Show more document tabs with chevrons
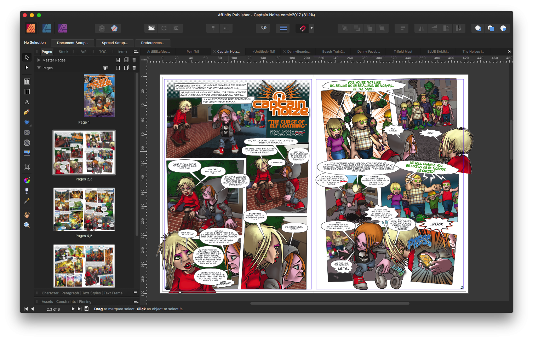Screen dimensions: 533x341 coord(510,52)
